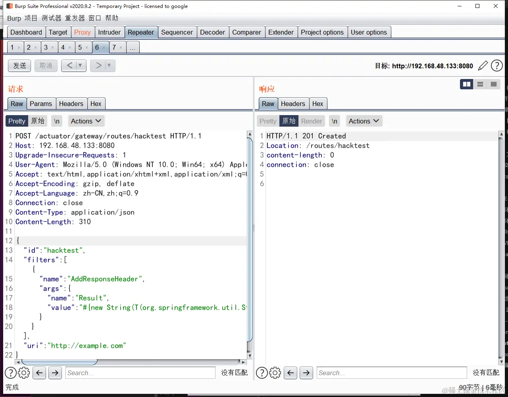Switch to the Target tab

pos(58,32)
